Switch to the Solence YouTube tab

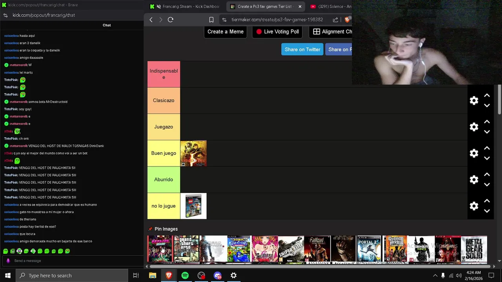point(331,7)
